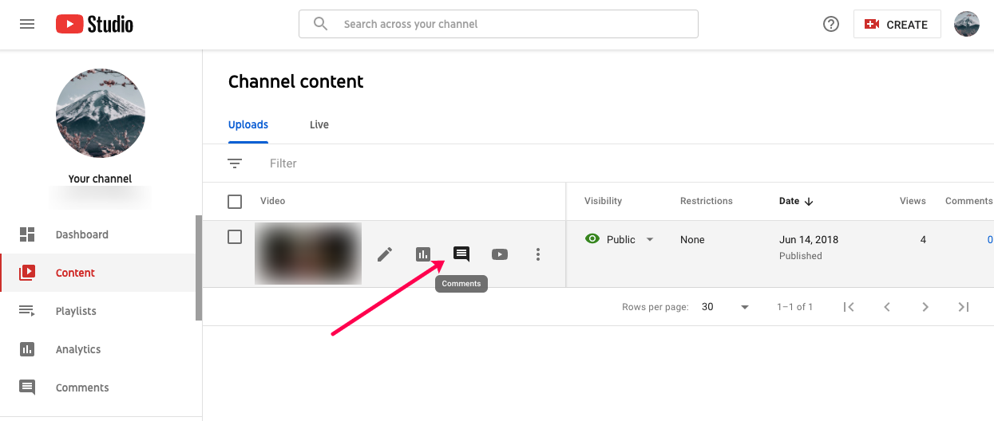
Task: Click the Views column header
Action: coord(913,201)
